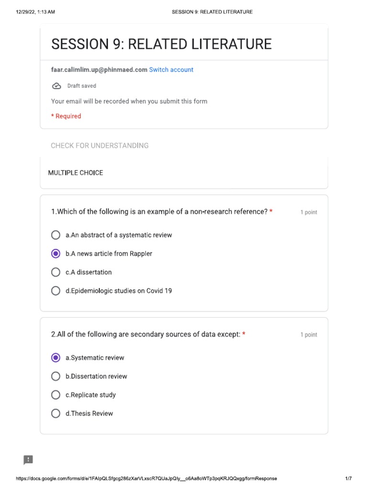
Task: Open the docs.google.com form URL in footer
Action: click(x=146, y=479)
